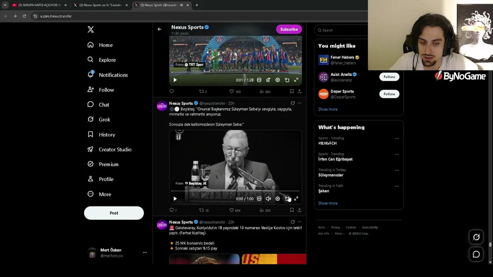The height and width of the screenshot is (277, 493).
Task: Fullscreen the Beşiktaş JK video
Action: pyautogui.click(x=296, y=199)
